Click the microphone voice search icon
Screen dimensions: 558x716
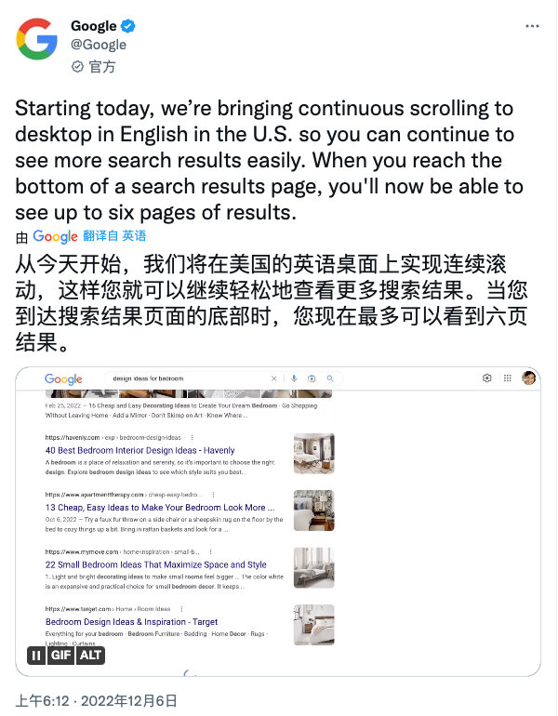(294, 378)
